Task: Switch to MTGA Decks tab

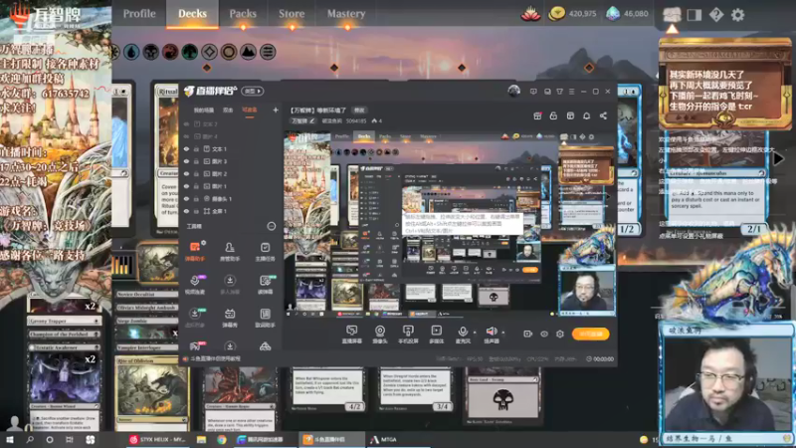Action: coord(192,14)
